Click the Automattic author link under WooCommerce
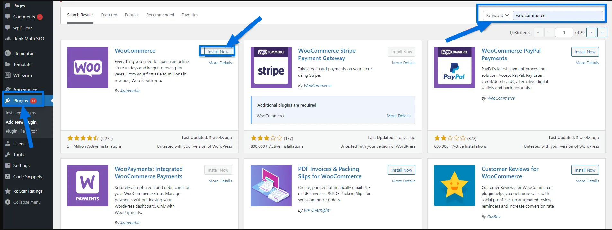This screenshot has height=230, width=612. pos(130,91)
